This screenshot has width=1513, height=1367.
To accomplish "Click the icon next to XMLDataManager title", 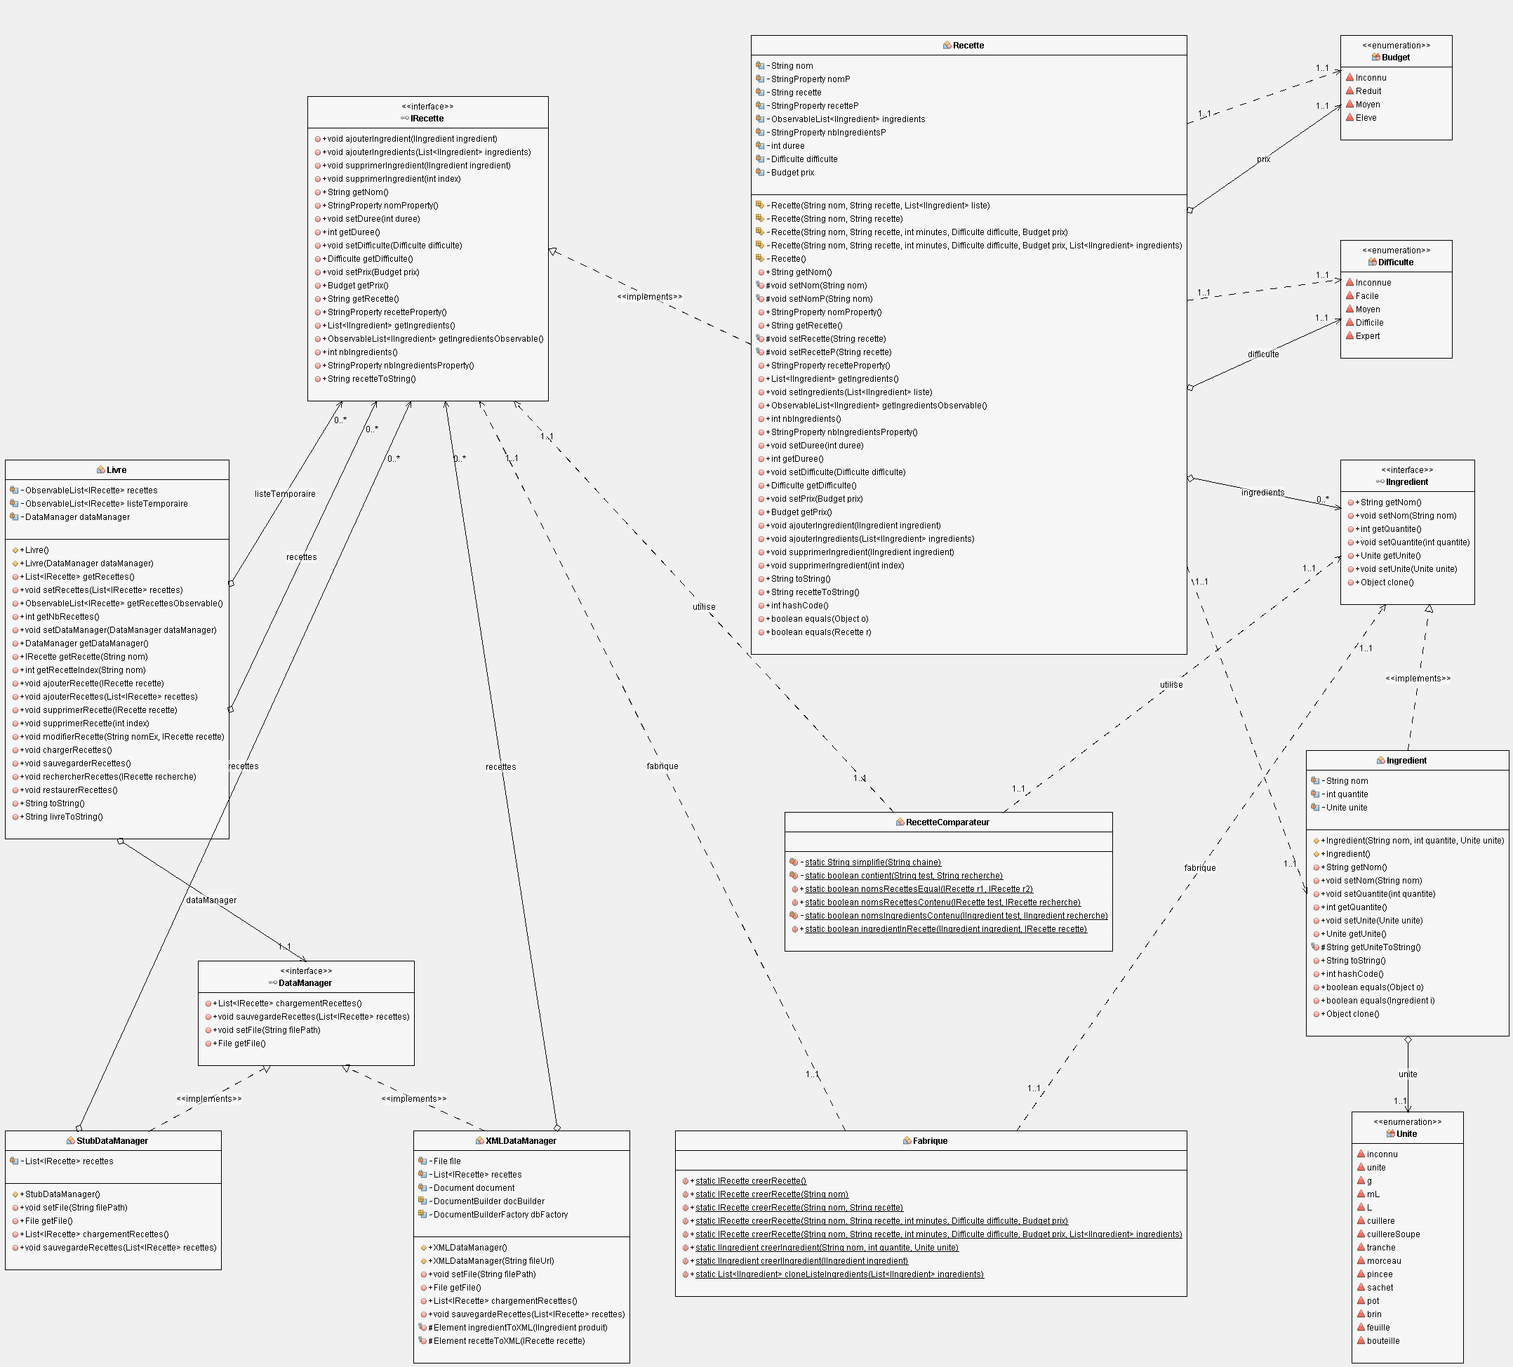I will click(479, 1141).
